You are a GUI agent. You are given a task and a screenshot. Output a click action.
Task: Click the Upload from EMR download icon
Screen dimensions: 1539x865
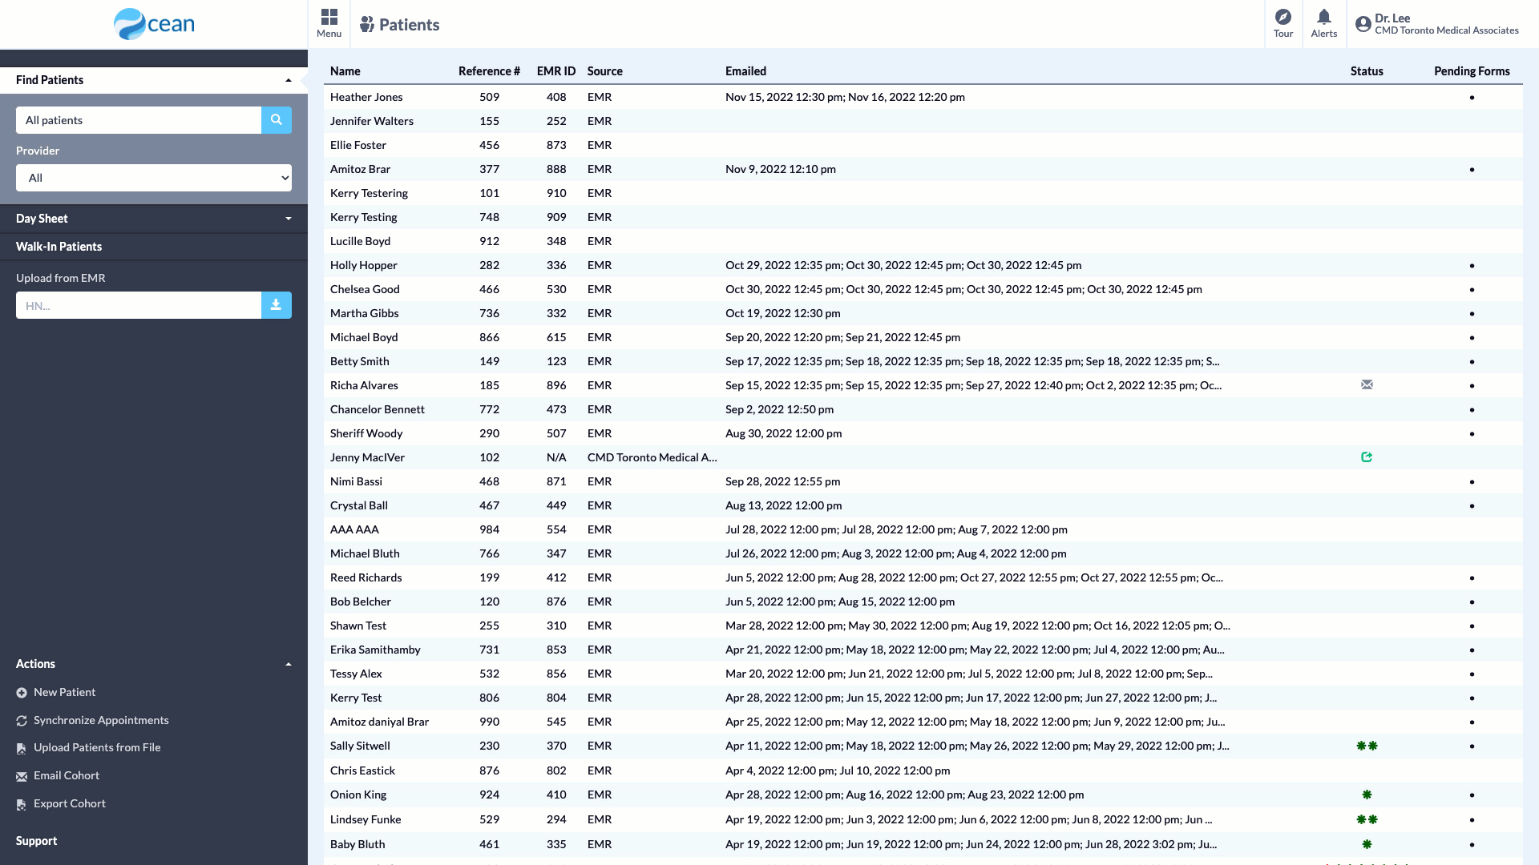[277, 305]
